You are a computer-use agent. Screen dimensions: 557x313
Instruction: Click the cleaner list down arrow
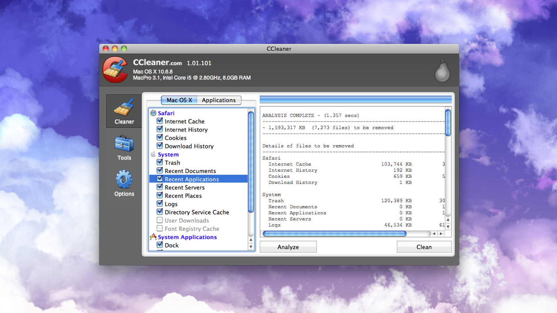click(x=251, y=247)
